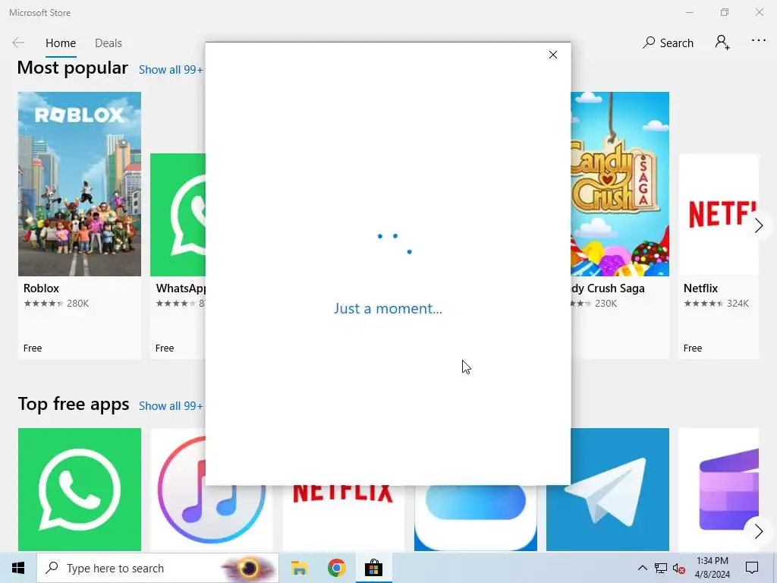Viewport: 777px width, 583px height.
Task: Switch to the Deals tab
Action: (x=108, y=43)
